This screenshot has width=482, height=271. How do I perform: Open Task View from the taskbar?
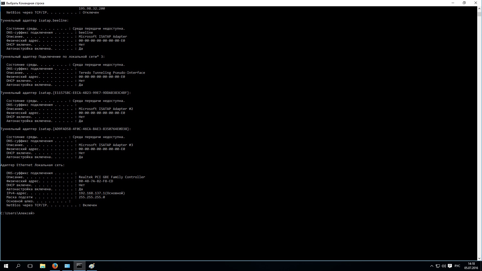[30, 266]
